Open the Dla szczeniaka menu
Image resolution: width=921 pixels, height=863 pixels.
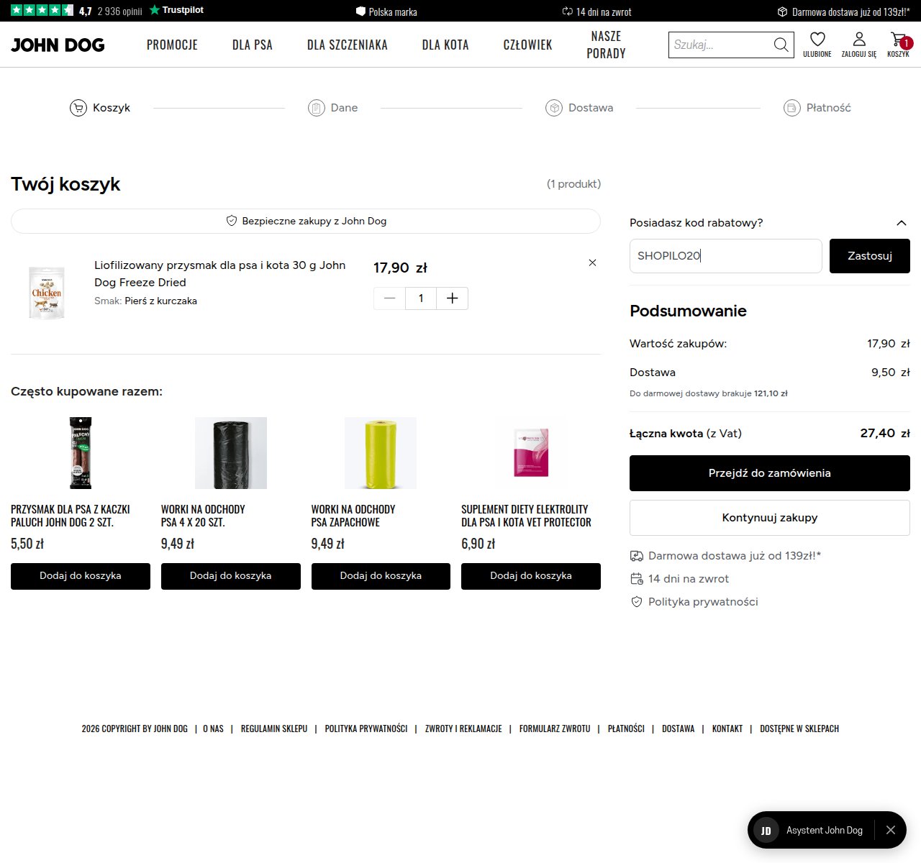point(348,45)
